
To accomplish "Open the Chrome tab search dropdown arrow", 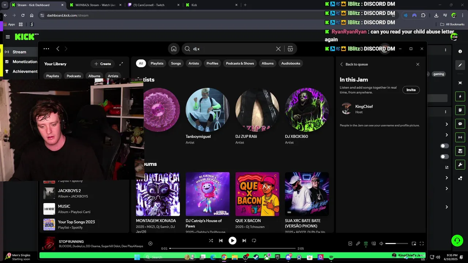I will click(5, 5).
